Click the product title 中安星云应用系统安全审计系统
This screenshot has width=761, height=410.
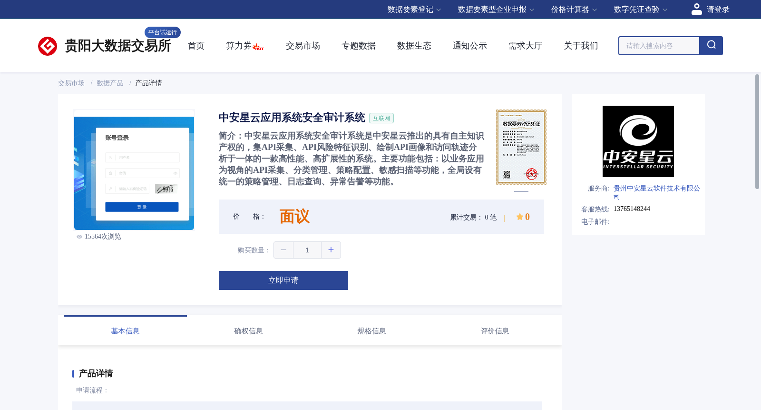pos(292,118)
